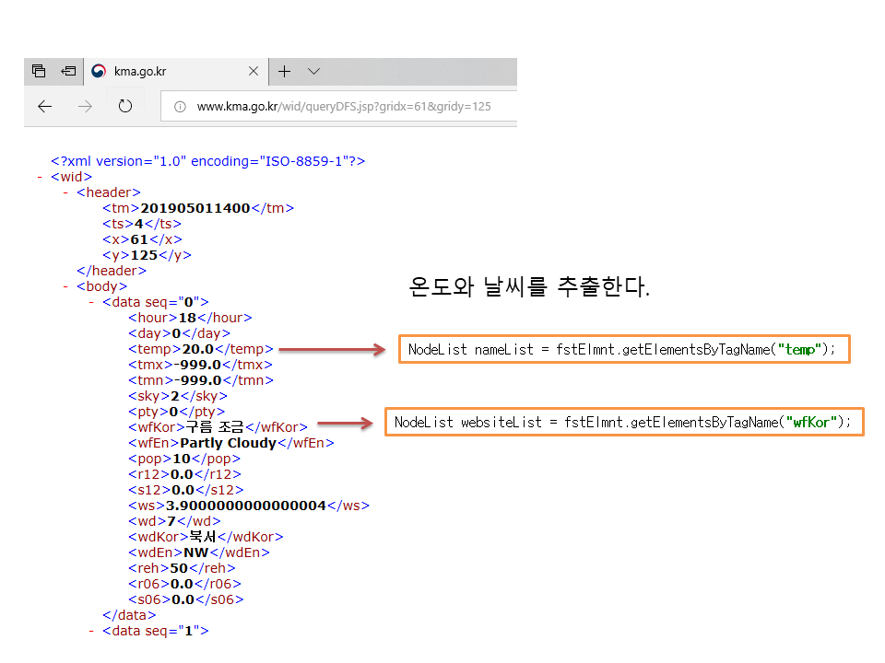885x663 pixels.
Task: Click the getElementsByTagName("temp") code box
Action: [623, 350]
